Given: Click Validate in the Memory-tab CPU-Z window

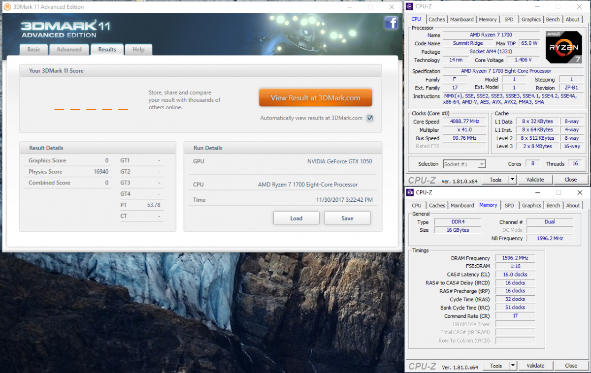Looking at the screenshot, I should pos(535,366).
